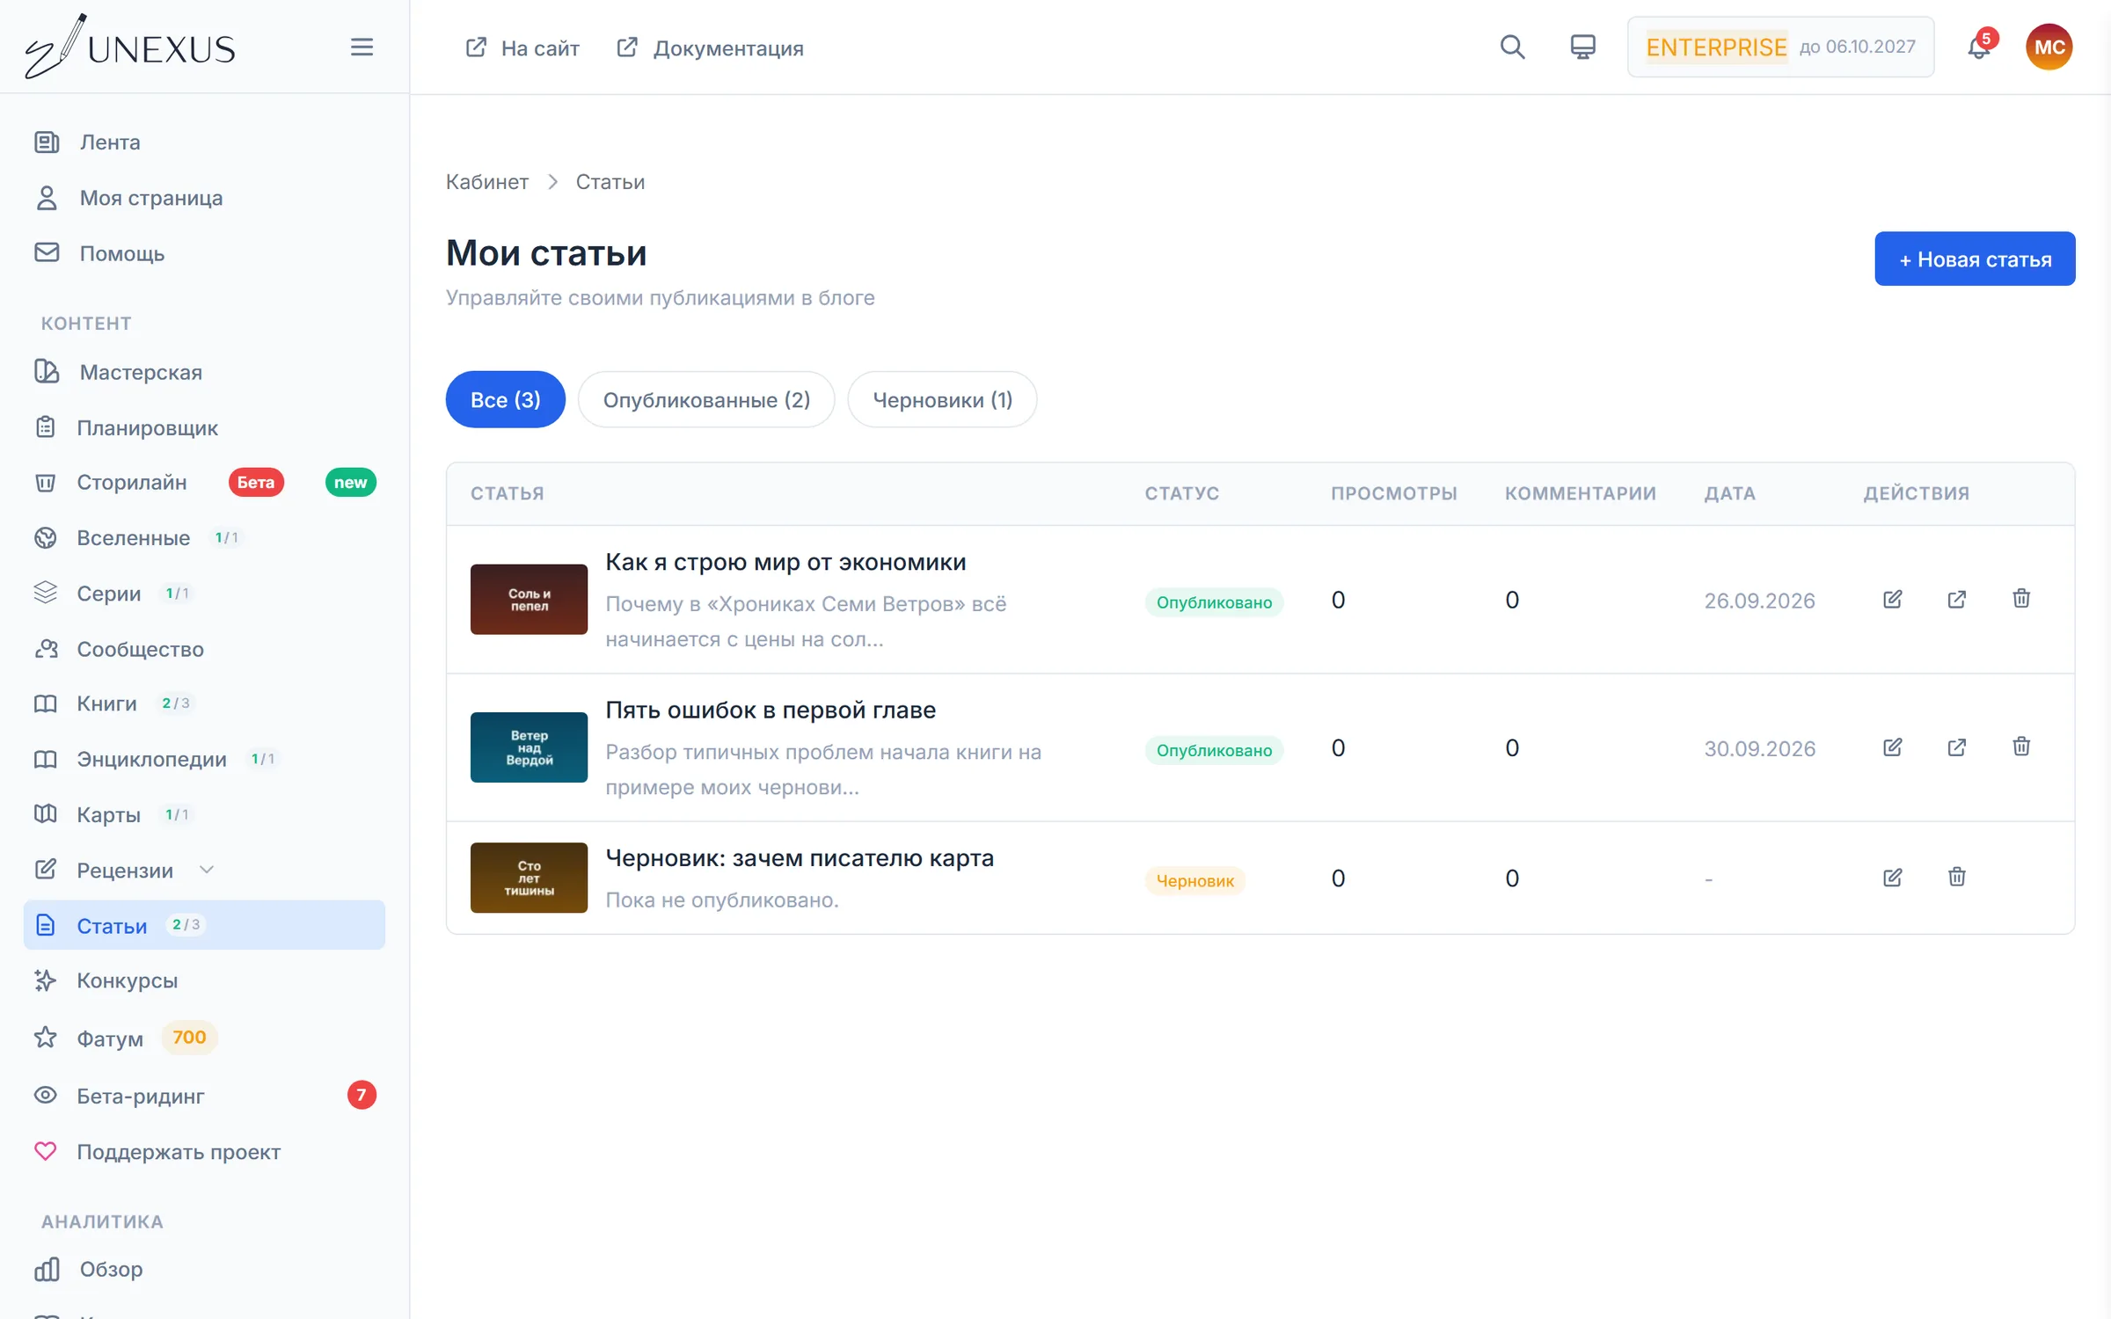Click the UNEXUS logo

tap(130, 47)
